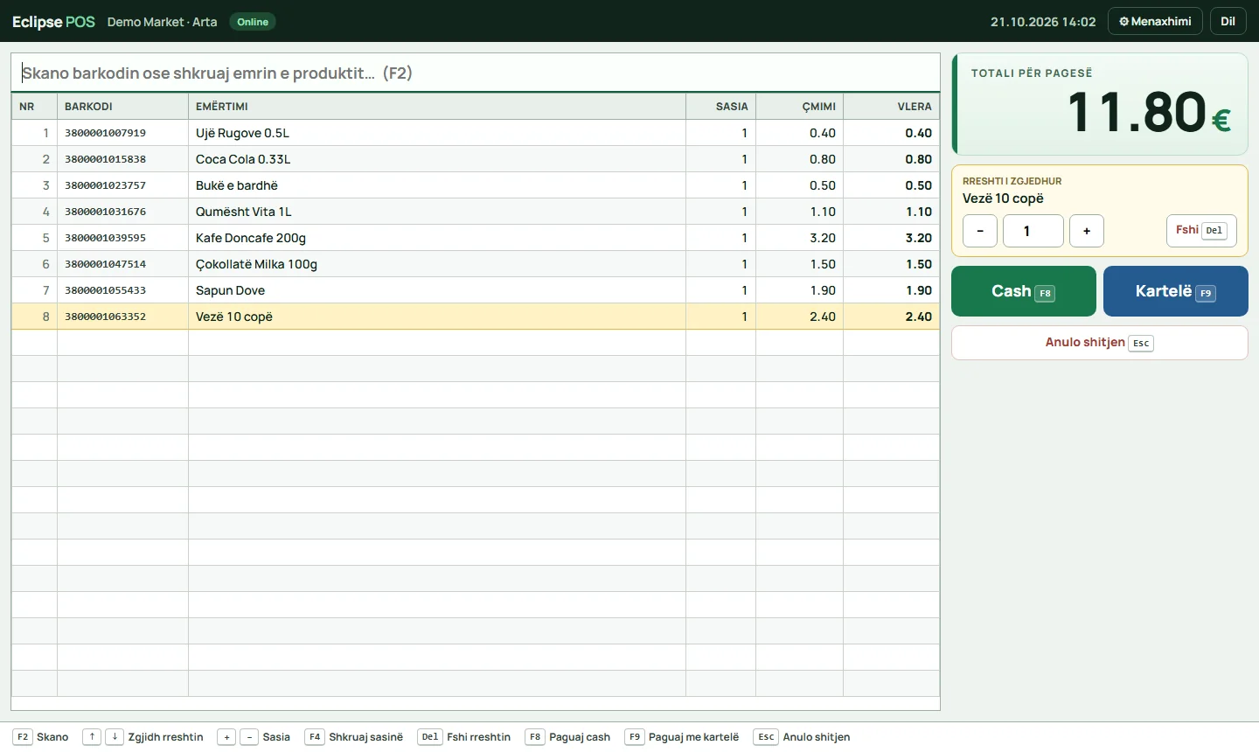Cancel the sale with Anulo shitjen
The width and height of the screenshot is (1259, 752).
pyautogui.click(x=1099, y=343)
